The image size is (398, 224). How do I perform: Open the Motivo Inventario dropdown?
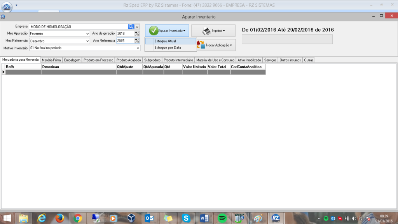coord(138,48)
